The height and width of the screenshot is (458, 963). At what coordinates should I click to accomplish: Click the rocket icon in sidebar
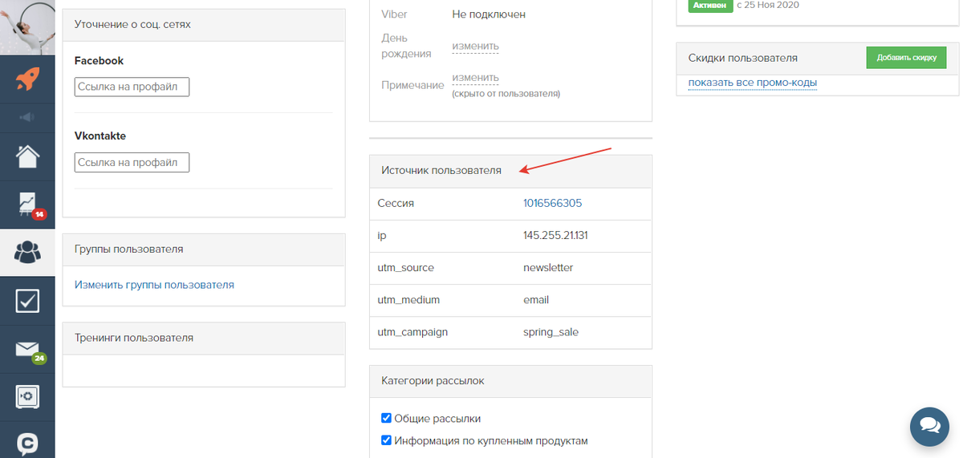click(27, 79)
